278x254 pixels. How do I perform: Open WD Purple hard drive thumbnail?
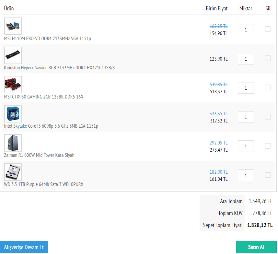pos(13,172)
